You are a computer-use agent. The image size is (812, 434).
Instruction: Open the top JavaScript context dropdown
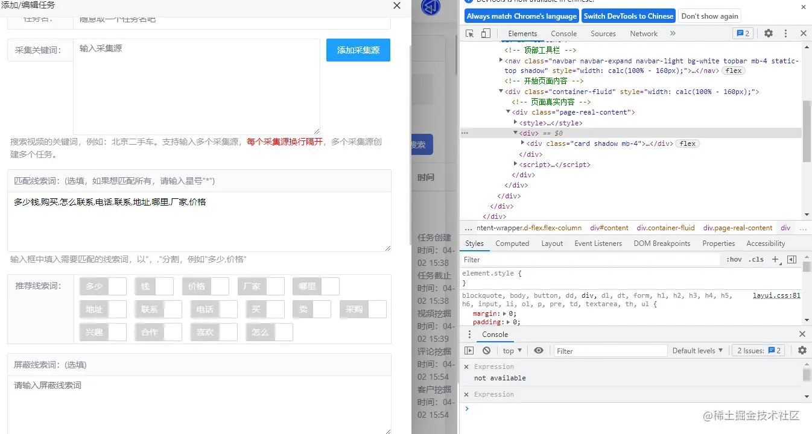click(513, 350)
